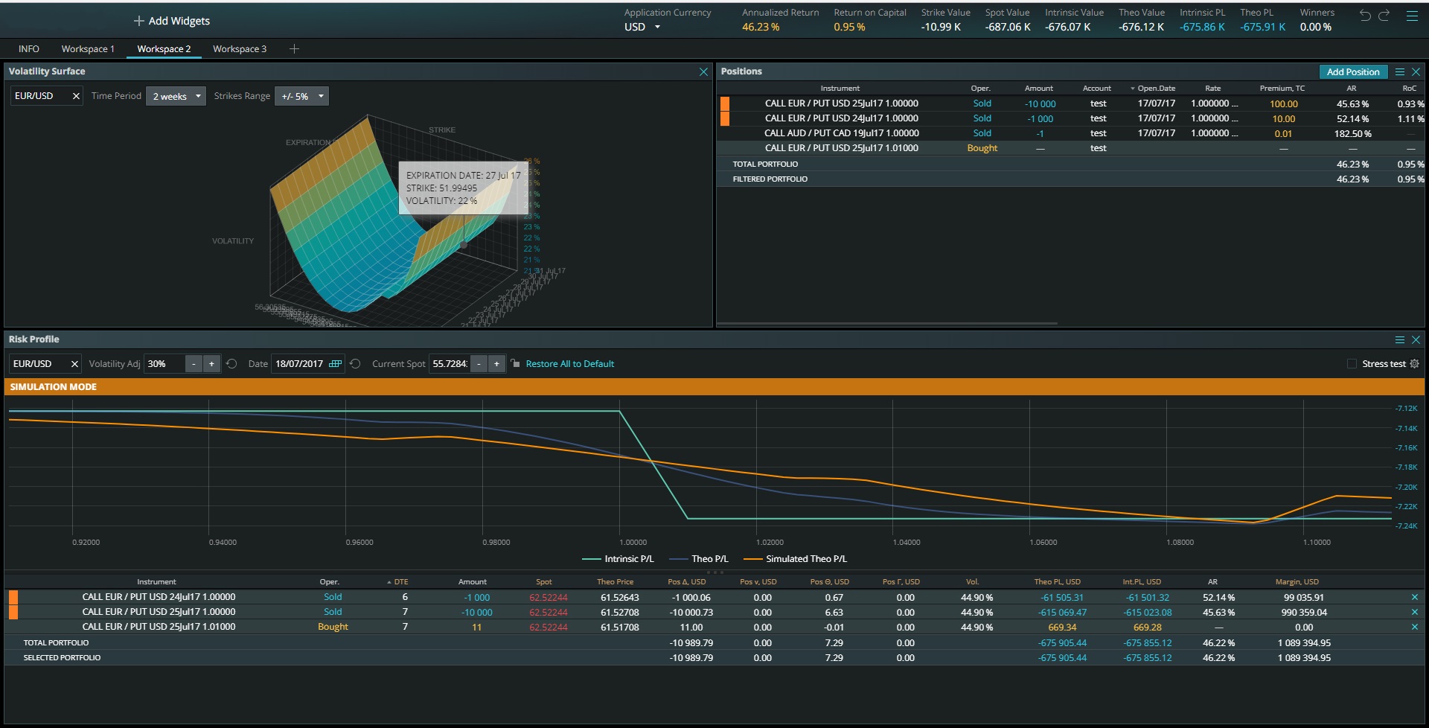Toggle orange marker on Positions 25Jul17 1.00000 row
Screen dimensions: 1429x728
pyautogui.click(x=725, y=103)
